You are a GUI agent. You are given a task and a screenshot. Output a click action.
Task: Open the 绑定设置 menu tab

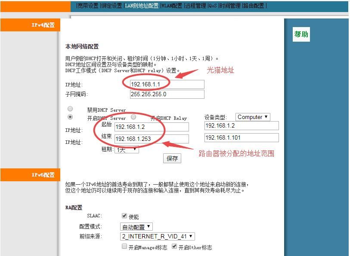point(112,6)
